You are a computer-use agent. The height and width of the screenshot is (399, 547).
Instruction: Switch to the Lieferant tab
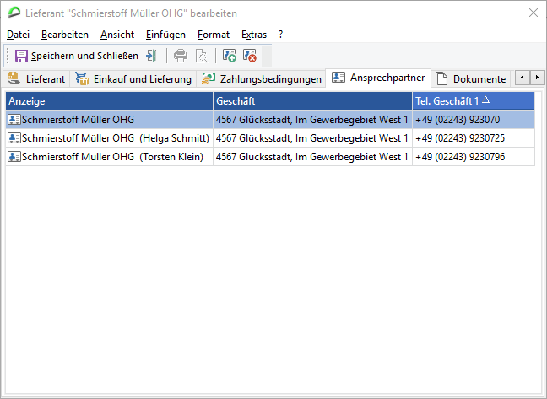[x=36, y=79]
